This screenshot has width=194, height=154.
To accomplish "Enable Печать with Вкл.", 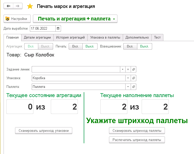I will [x=76, y=46].
